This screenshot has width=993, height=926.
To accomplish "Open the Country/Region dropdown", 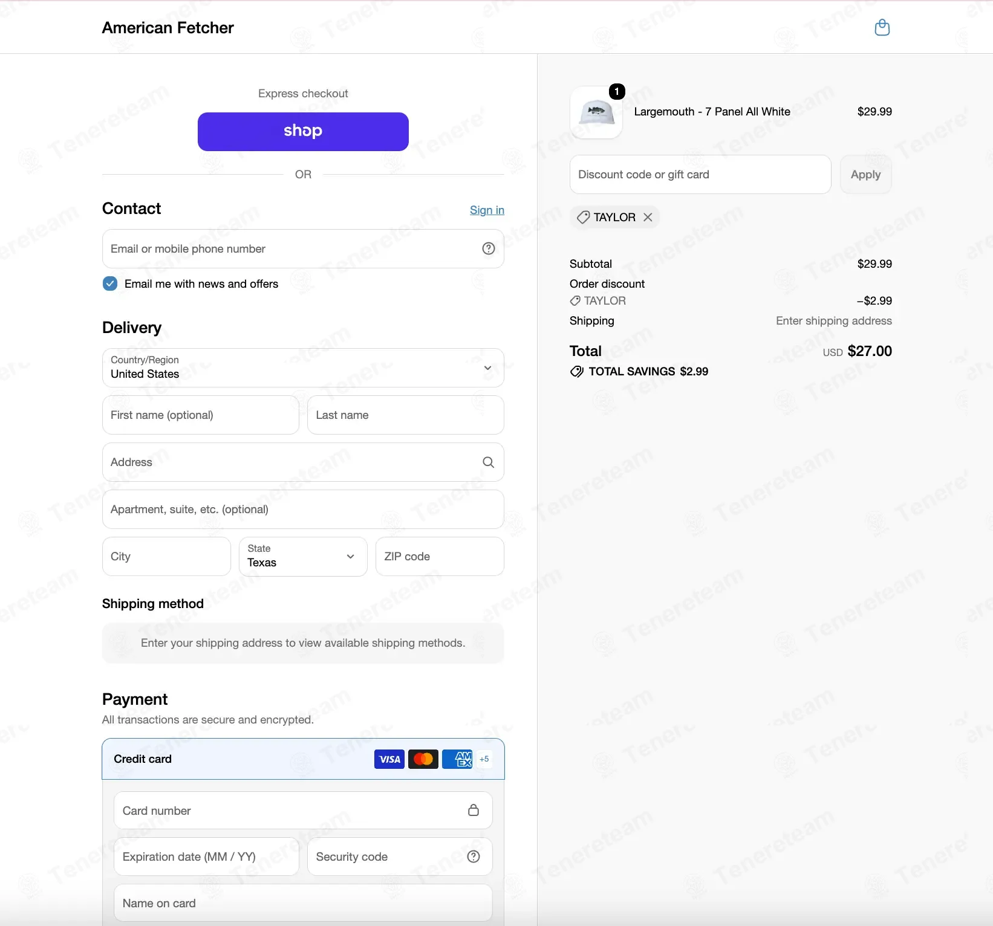I will pos(303,367).
